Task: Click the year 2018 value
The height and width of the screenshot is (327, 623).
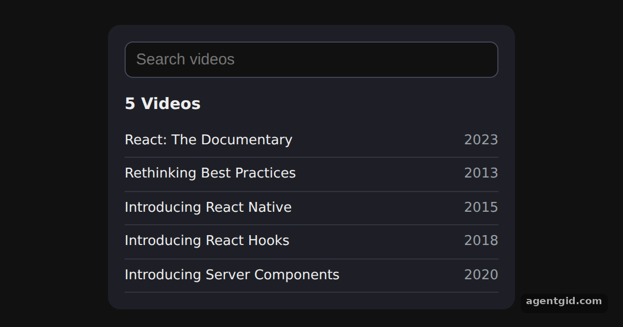Action: (481, 240)
